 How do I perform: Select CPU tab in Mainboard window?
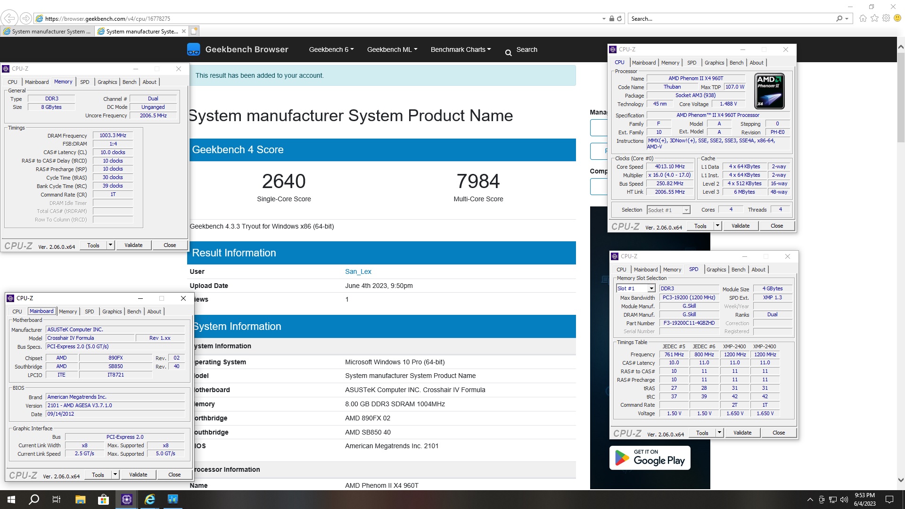17,312
